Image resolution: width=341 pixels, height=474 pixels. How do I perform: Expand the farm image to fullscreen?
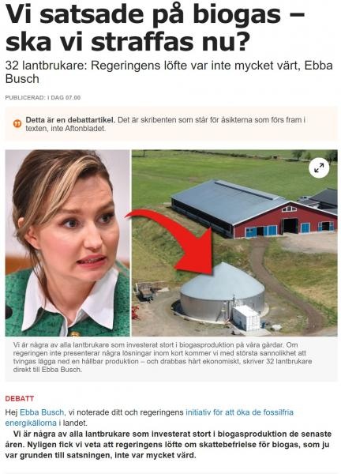(x=319, y=167)
